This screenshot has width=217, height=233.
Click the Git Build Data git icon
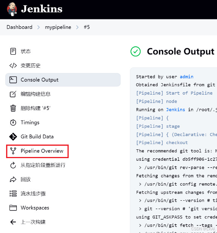coord(13,136)
